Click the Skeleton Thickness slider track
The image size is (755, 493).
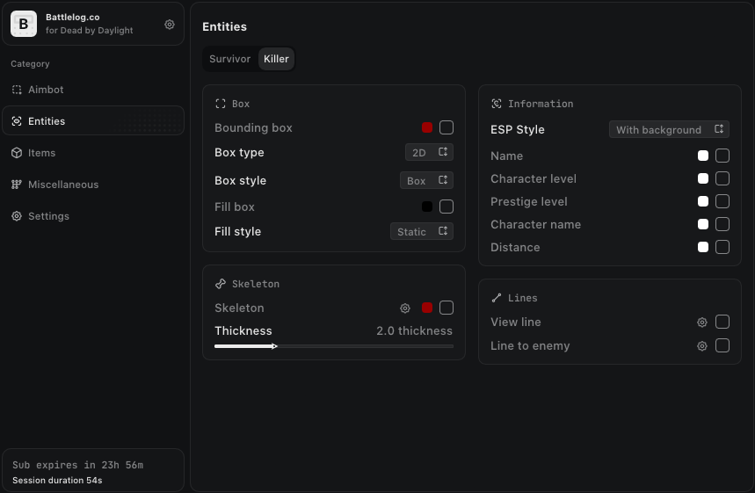click(x=334, y=346)
